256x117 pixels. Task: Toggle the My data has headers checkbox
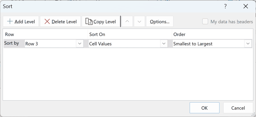(205, 21)
